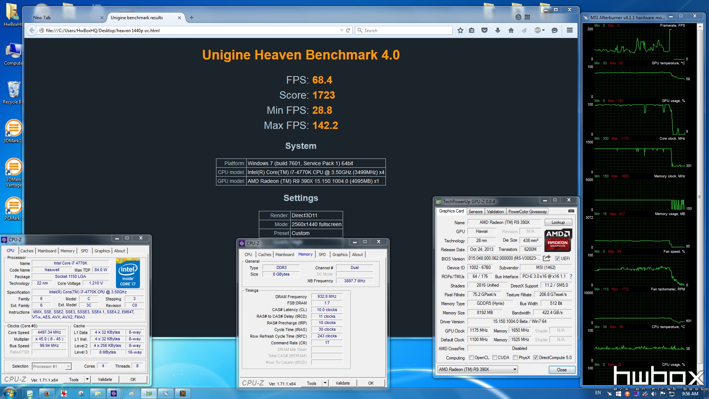Screen dimensions: 709x399
Task: Click the GPU-Z screenshot camera icon
Action: pyautogui.click(x=571, y=211)
